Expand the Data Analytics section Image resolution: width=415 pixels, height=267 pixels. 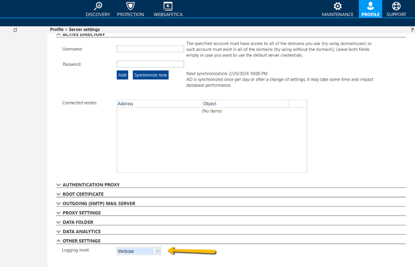tap(59, 231)
